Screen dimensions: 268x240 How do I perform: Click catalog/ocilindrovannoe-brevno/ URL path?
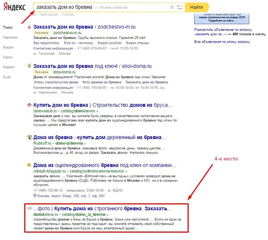click(x=97, y=171)
